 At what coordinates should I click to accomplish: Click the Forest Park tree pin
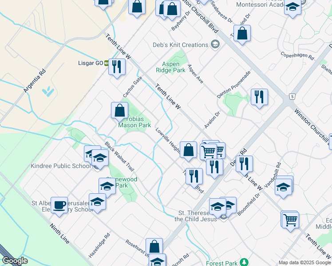coord(245,262)
